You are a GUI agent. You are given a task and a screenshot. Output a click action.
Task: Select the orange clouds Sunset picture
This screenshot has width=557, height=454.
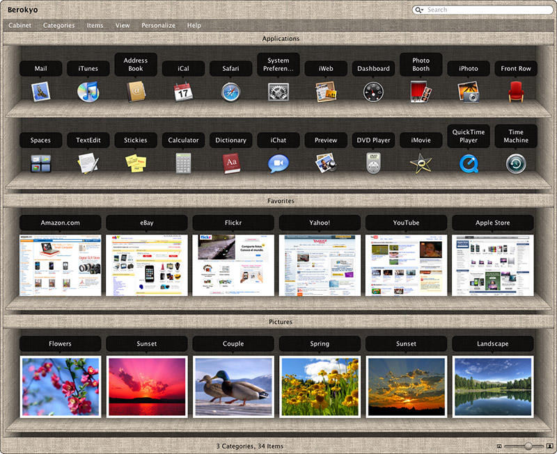[407, 387]
